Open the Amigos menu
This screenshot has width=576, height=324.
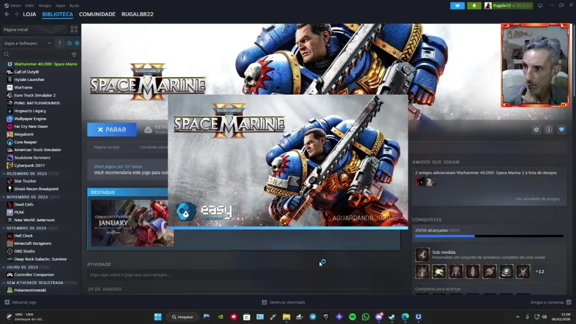[x=45, y=5]
